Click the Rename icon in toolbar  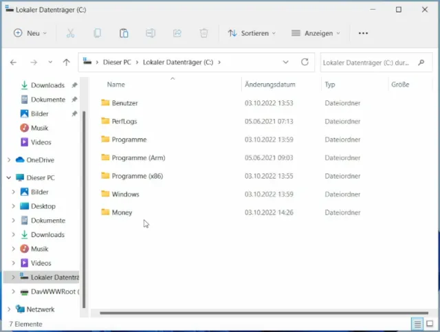151,33
